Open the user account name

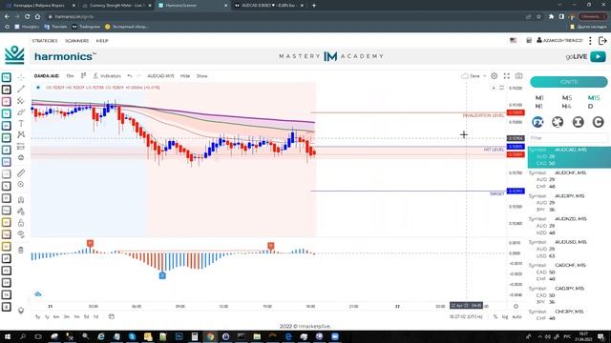pyautogui.click(x=559, y=40)
